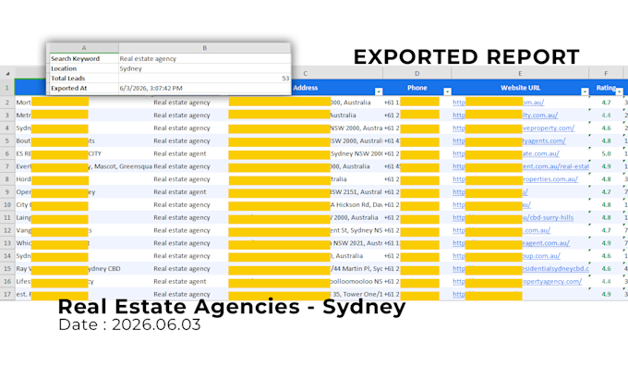The height and width of the screenshot is (378, 628).
Task: Click the rating 4.4 cell in row 3
Action: click(606, 115)
